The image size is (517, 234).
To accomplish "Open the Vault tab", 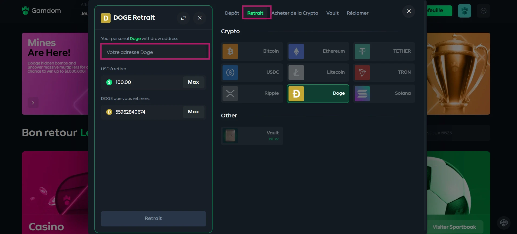I will 332,13.
